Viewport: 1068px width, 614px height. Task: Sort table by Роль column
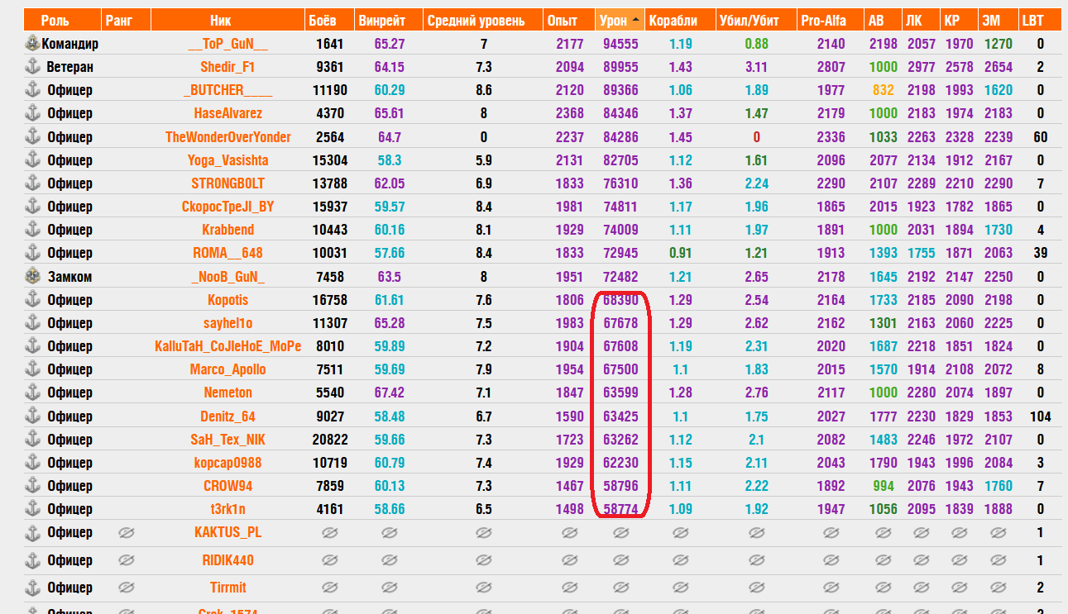tap(62, 21)
